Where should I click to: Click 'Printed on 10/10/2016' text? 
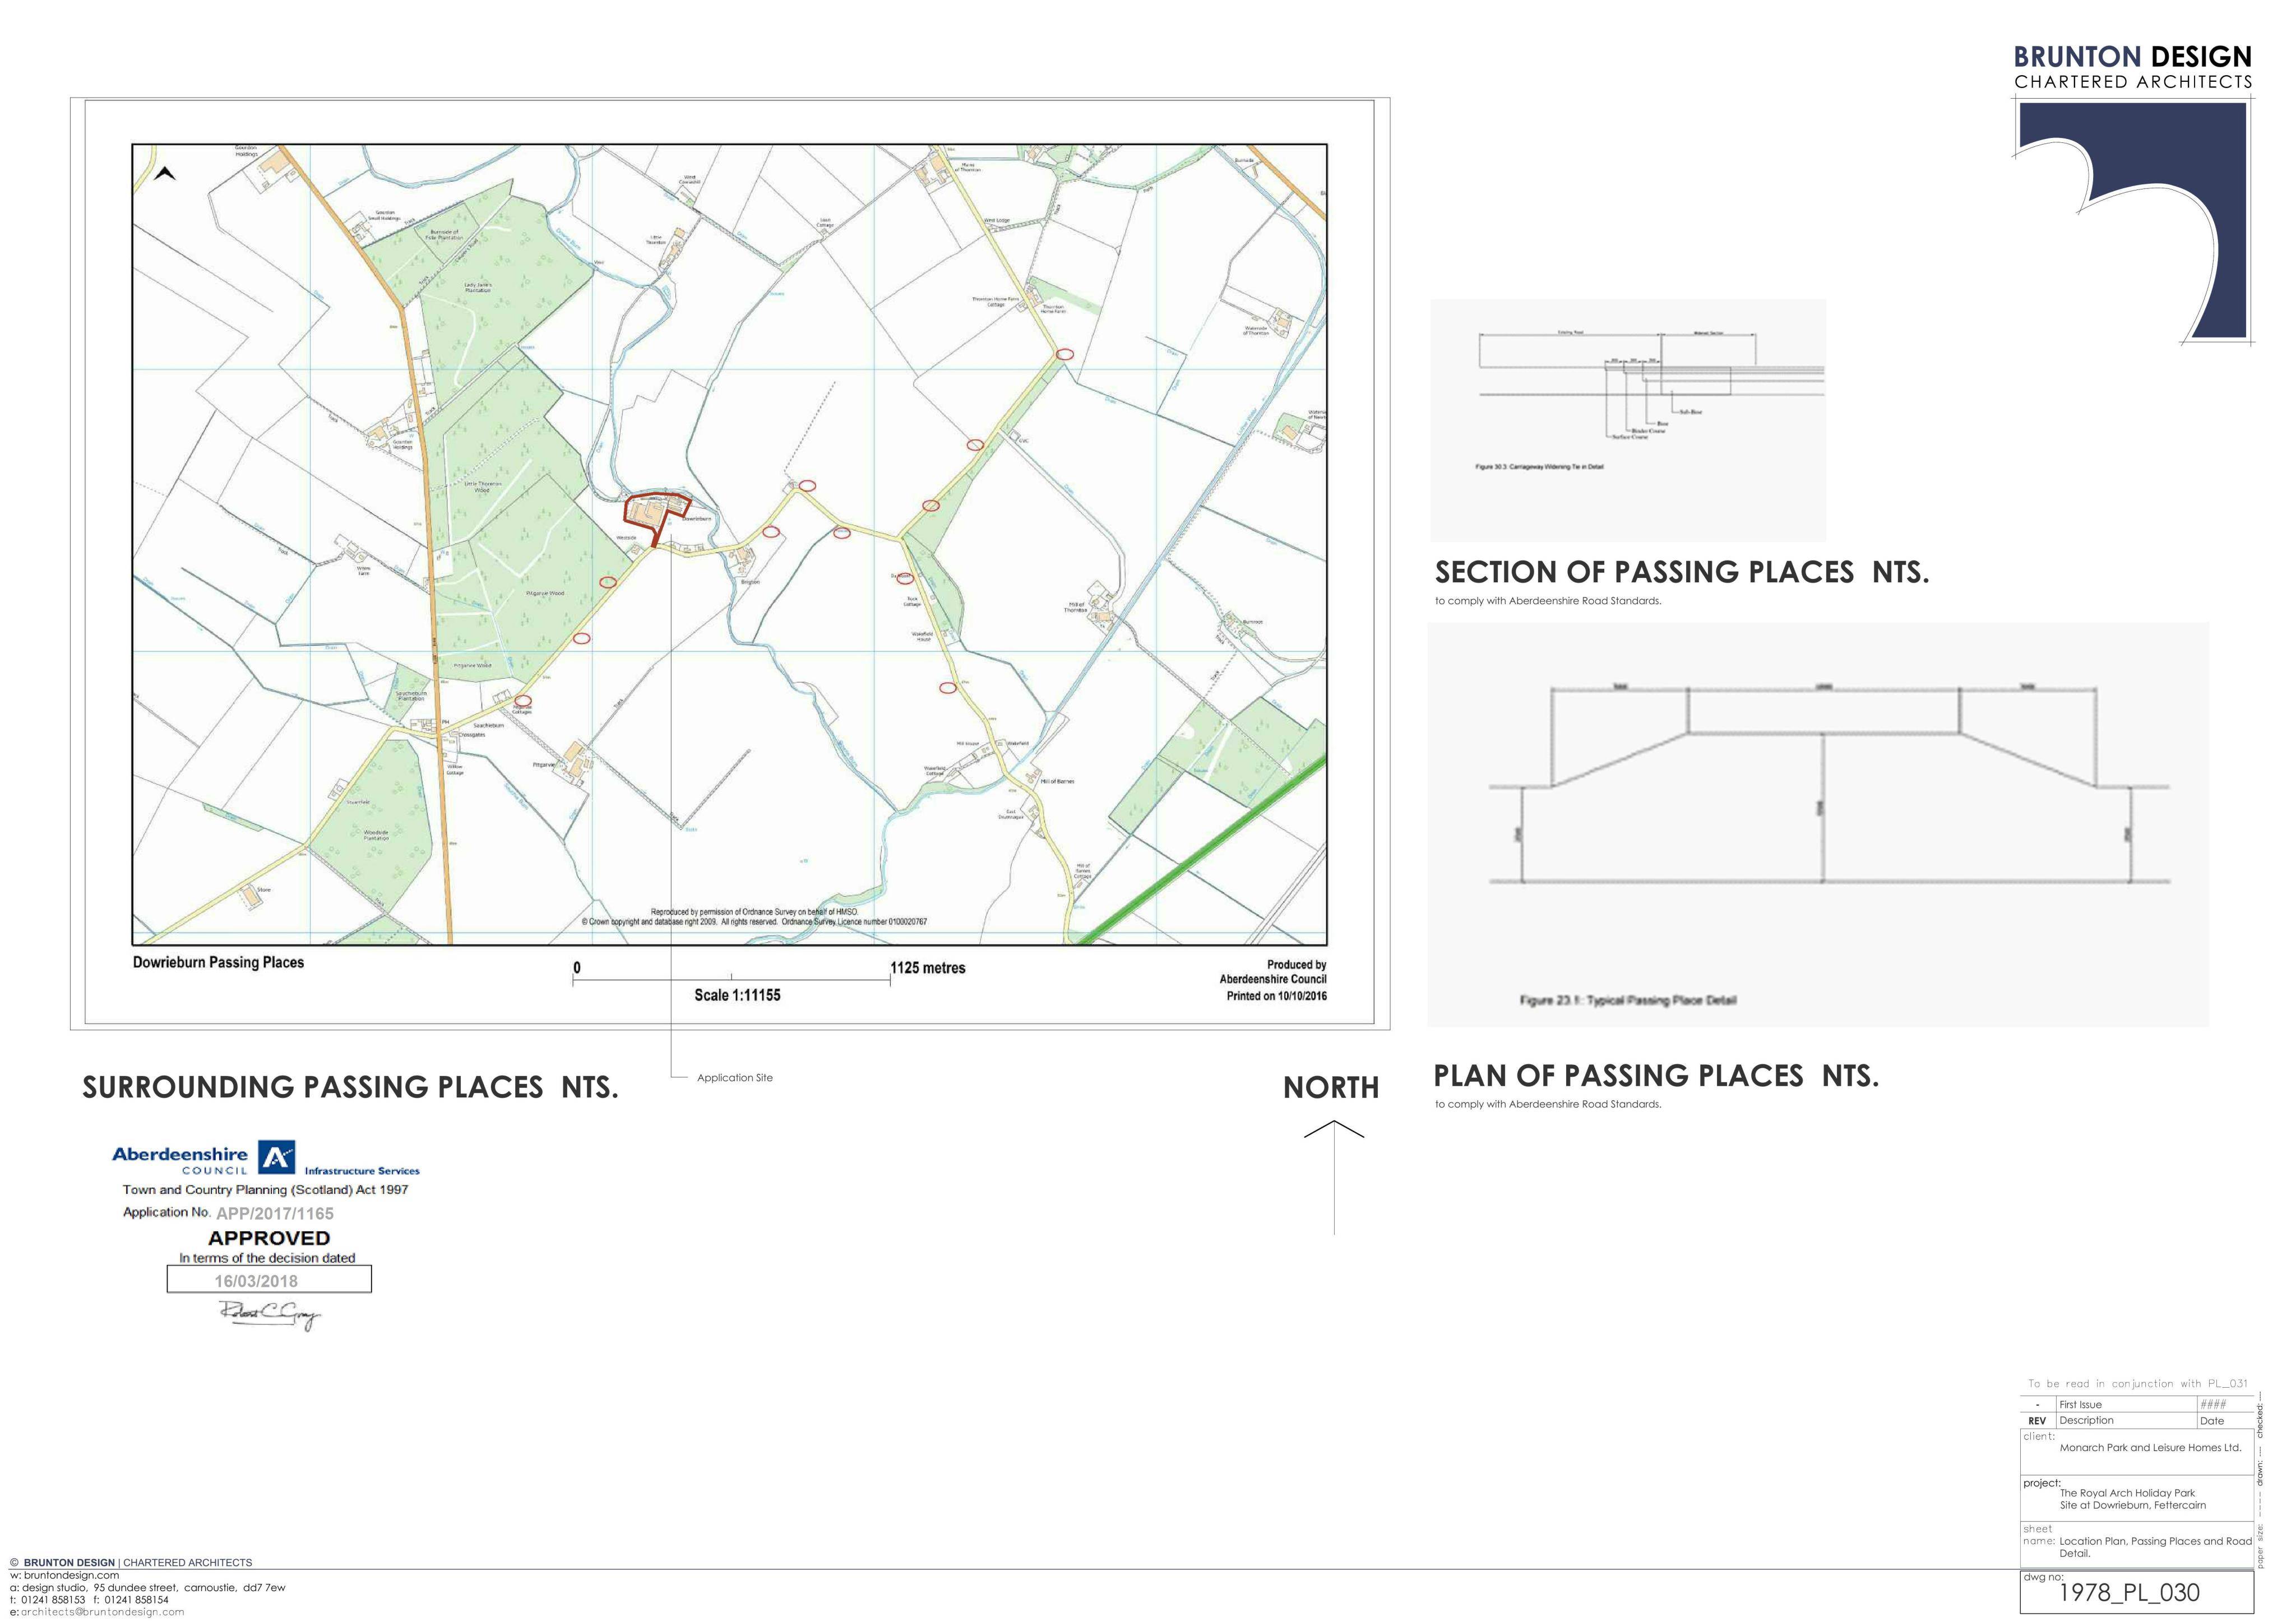coord(1276,996)
